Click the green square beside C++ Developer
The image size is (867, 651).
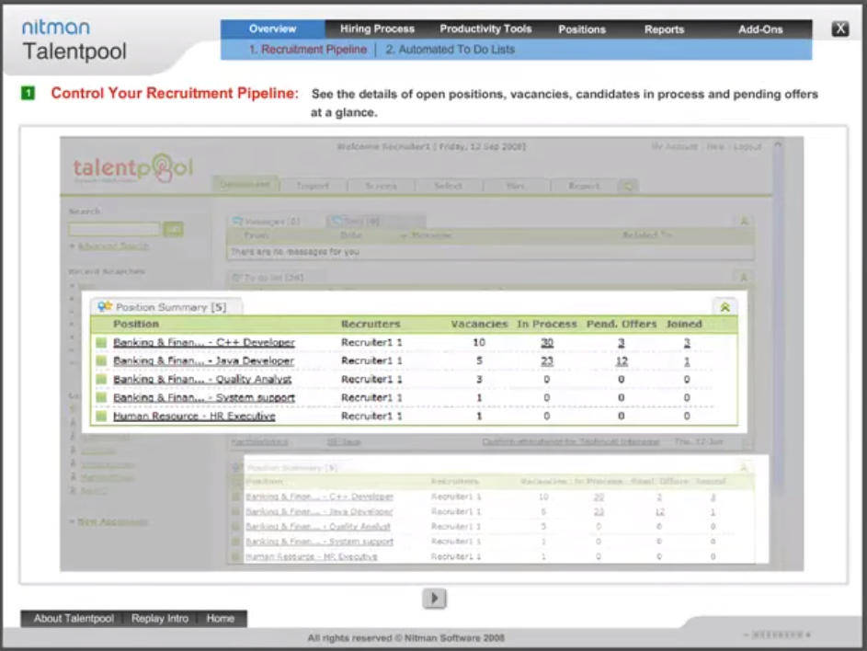click(x=101, y=342)
